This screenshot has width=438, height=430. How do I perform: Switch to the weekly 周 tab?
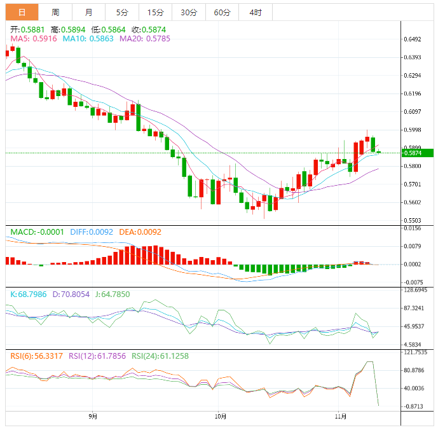tap(55, 12)
